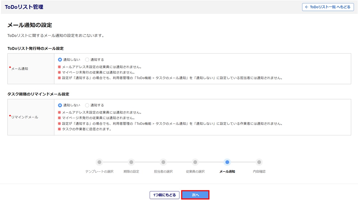
Task: Click the 期限の設定 step circle
Action: [x=131, y=162]
